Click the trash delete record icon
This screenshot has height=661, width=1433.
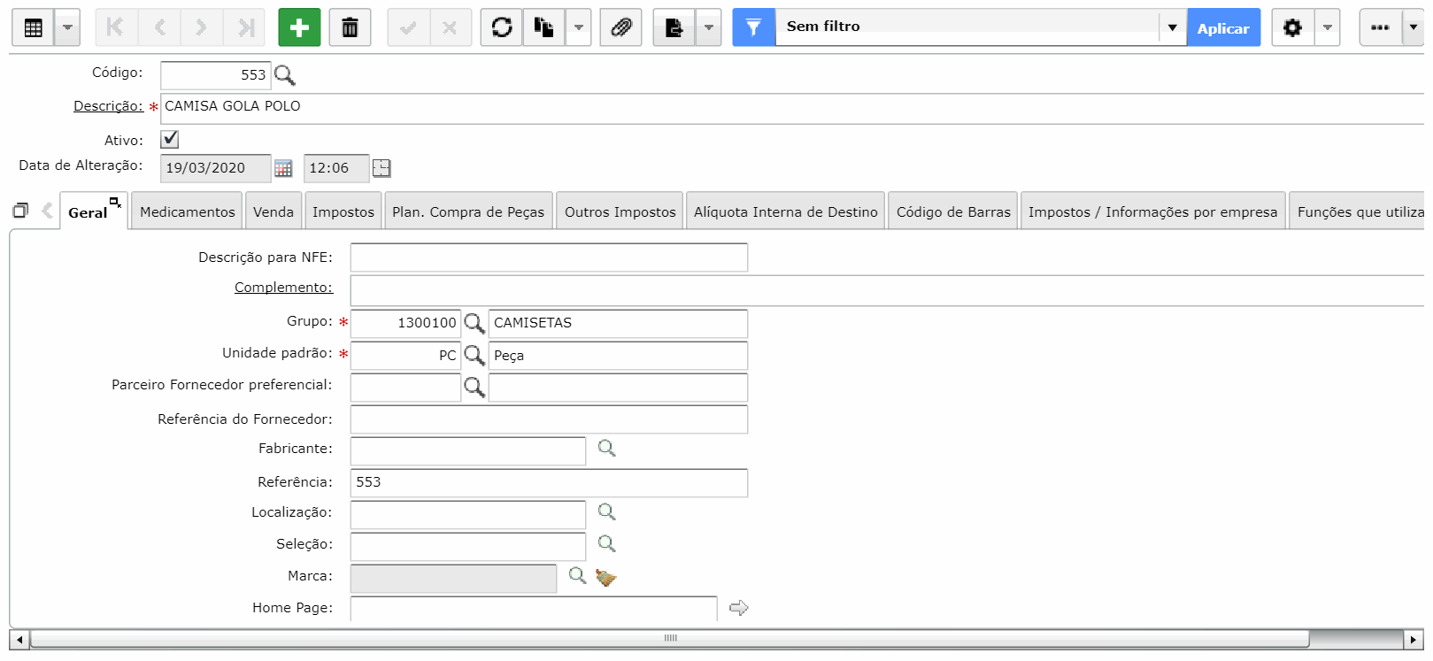[x=350, y=27]
